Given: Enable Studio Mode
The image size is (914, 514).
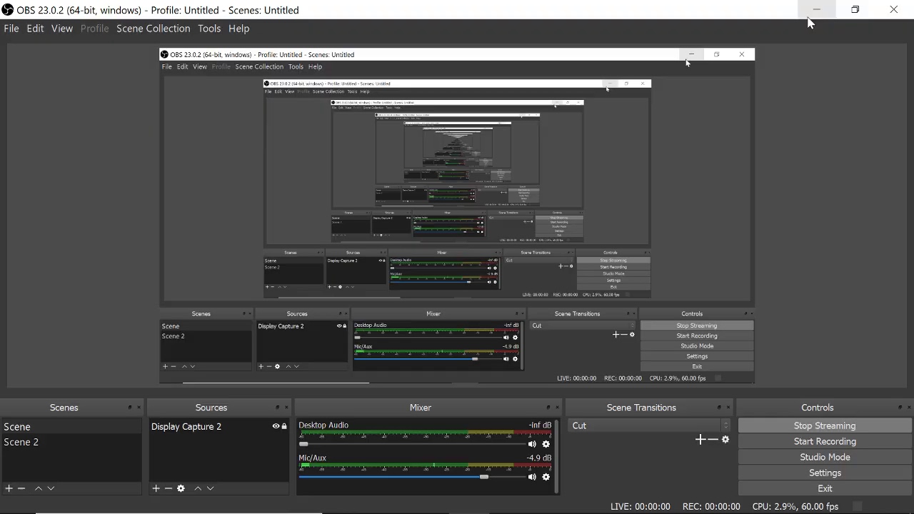Looking at the screenshot, I should (825, 457).
